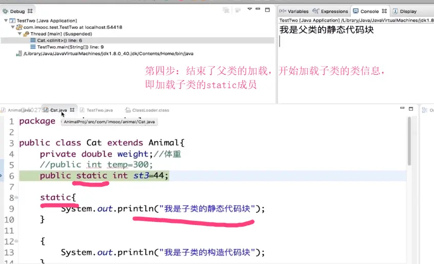This screenshot has height=264, width=434.
Task: Click the greyed-out first Debug view toolbar icon
Action: (x=226, y=10)
